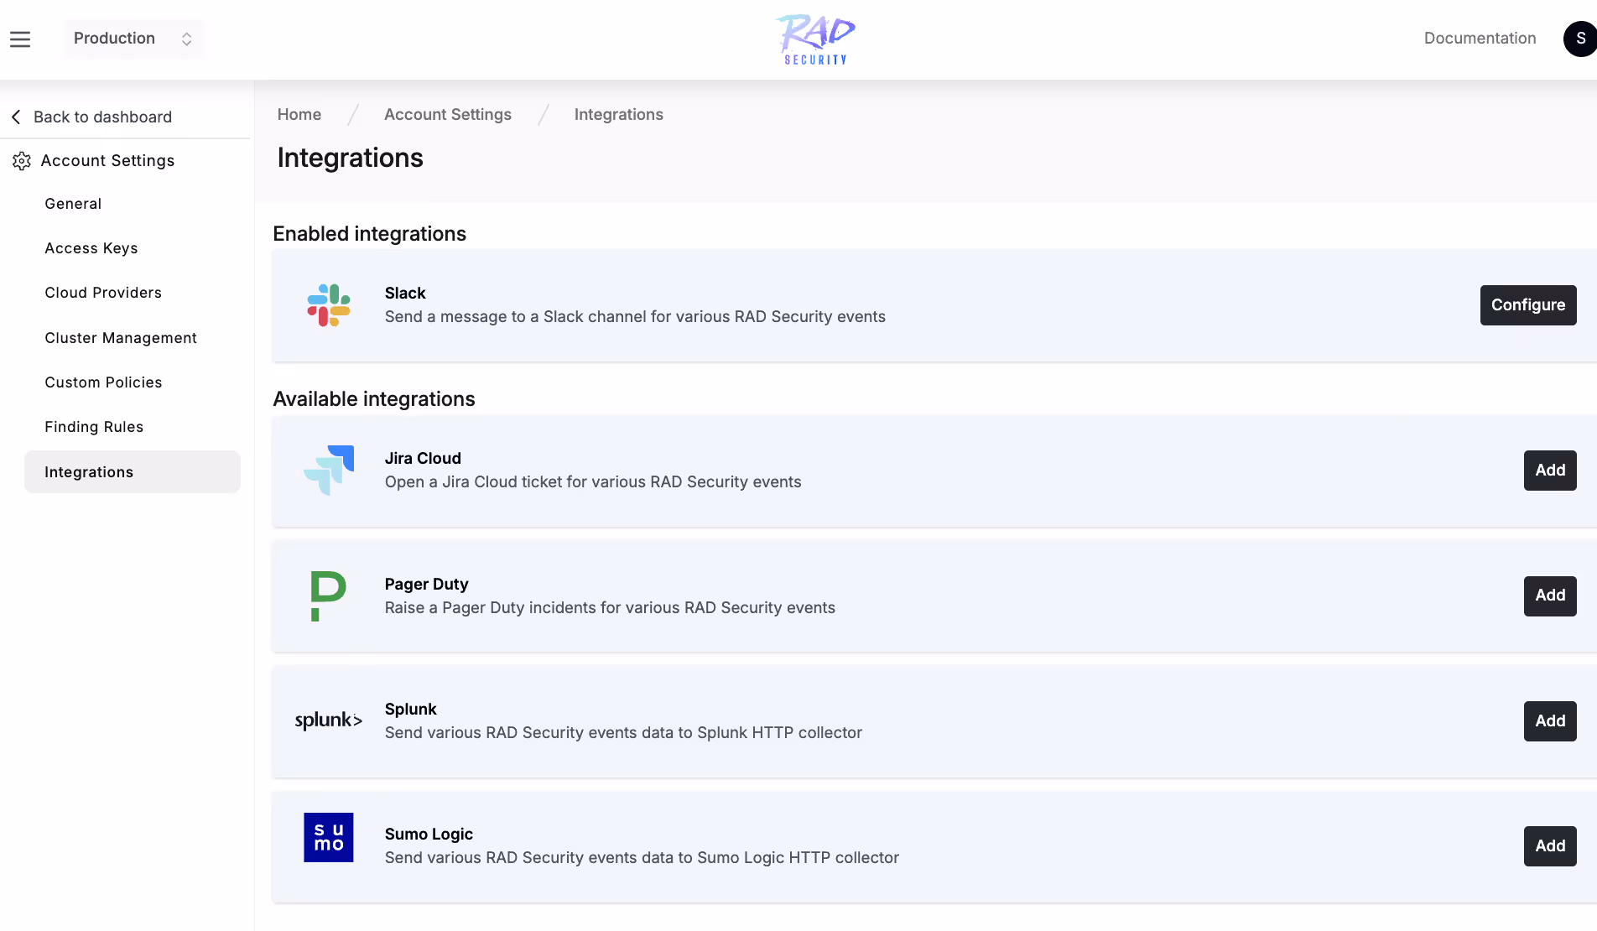Image resolution: width=1597 pixels, height=931 pixels.
Task: Open Access Keys in sidebar
Action: tap(91, 248)
